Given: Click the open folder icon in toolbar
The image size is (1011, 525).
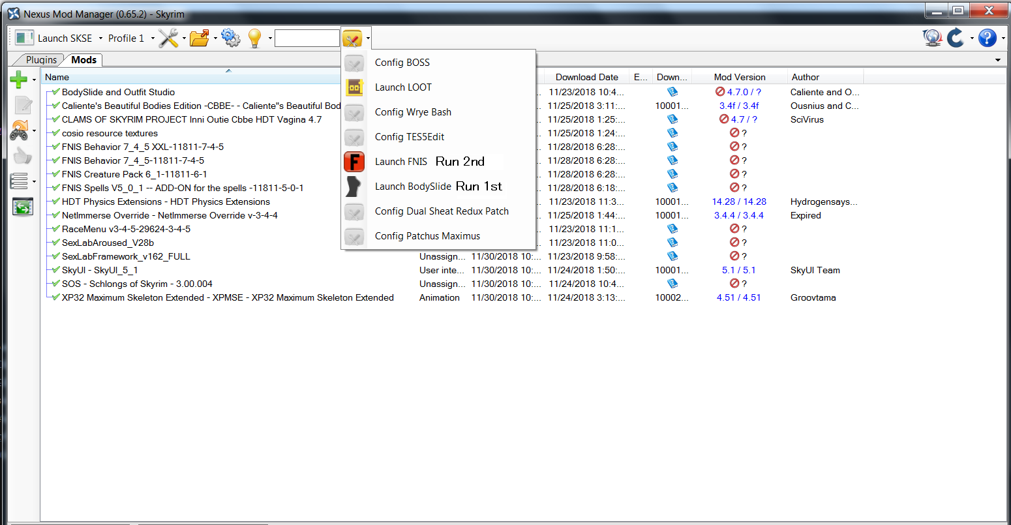Looking at the screenshot, I should [x=200, y=38].
